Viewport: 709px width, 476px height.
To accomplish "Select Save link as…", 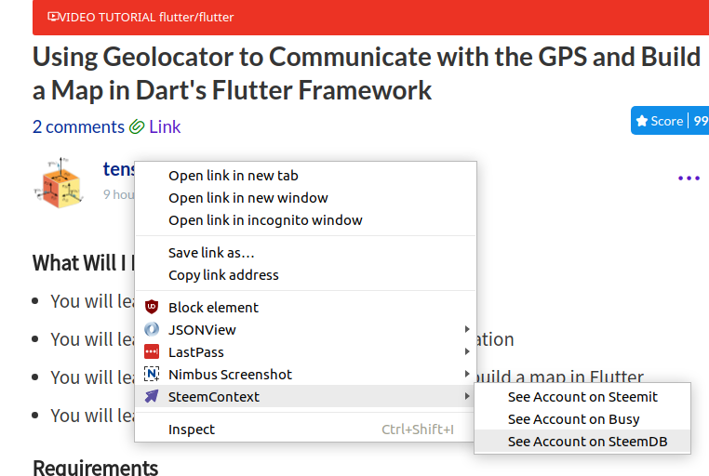I will pyautogui.click(x=305, y=253).
